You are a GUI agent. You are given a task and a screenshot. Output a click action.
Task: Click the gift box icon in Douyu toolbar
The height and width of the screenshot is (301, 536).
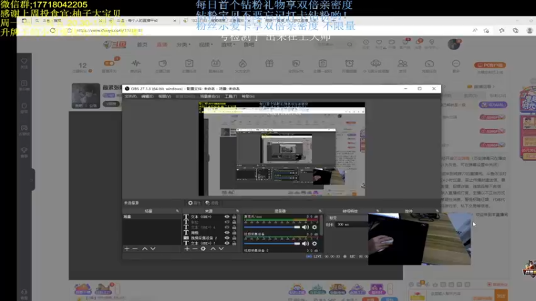click(269, 63)
